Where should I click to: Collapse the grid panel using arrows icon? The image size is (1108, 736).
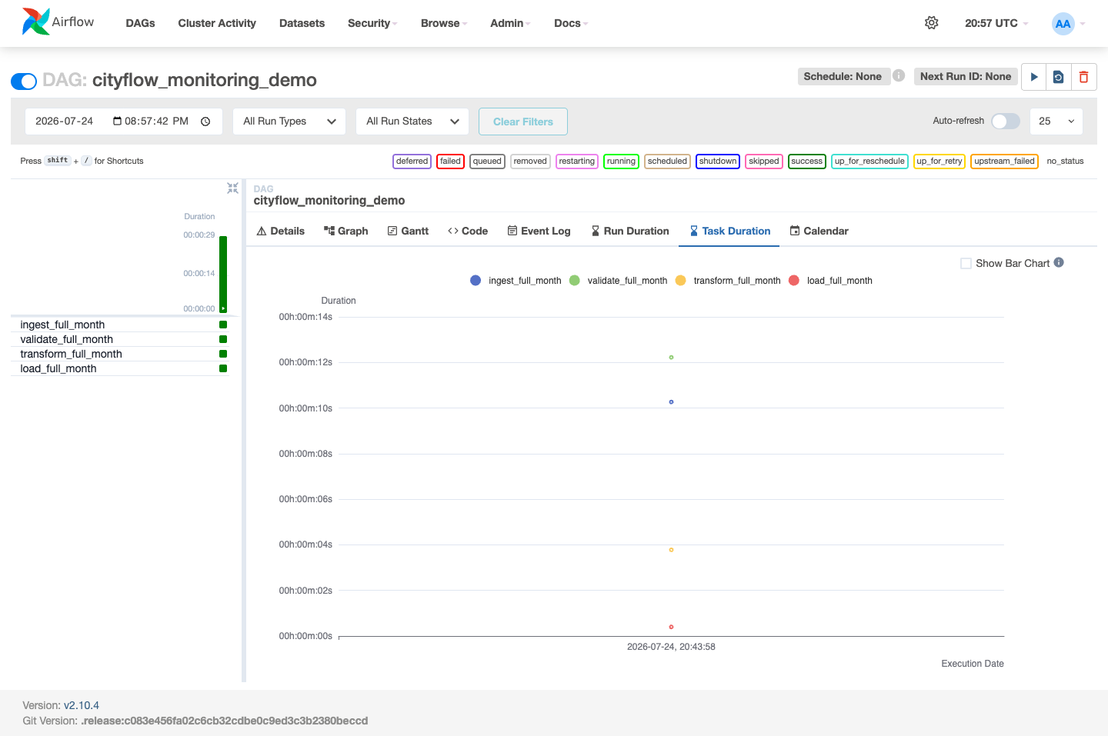(x=232, y=188)
